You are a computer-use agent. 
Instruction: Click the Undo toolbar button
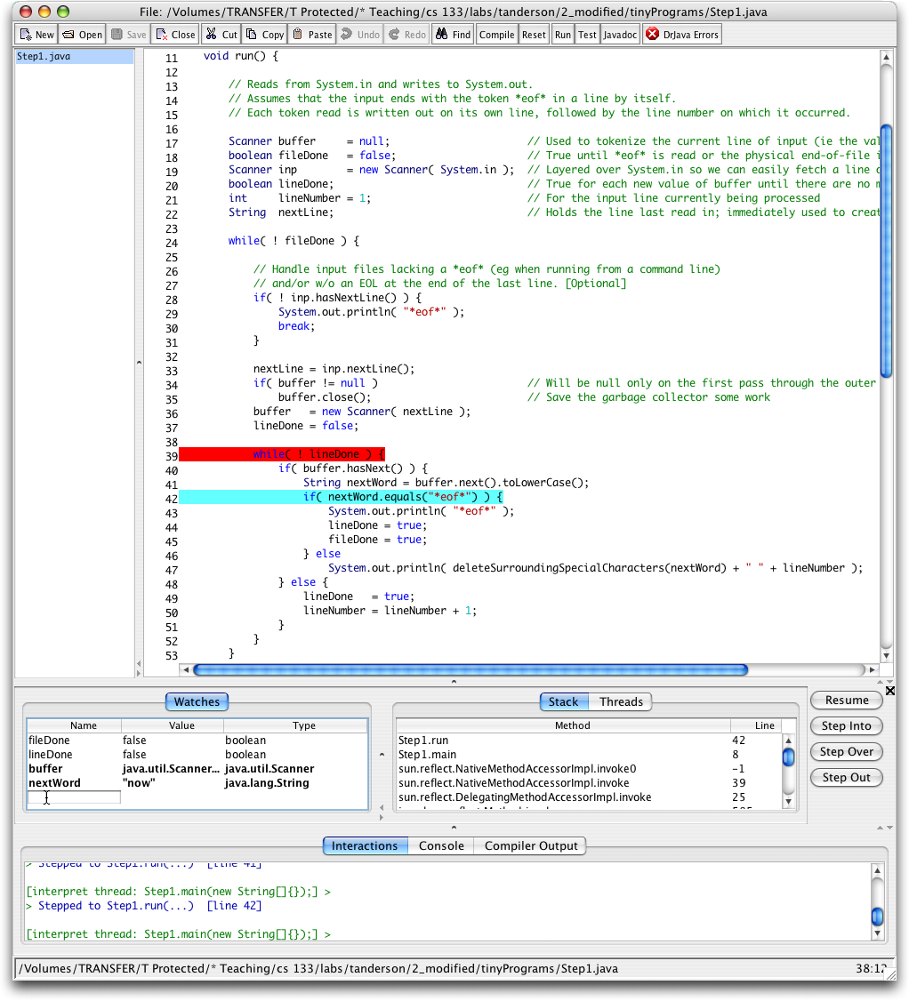point(359,35)
